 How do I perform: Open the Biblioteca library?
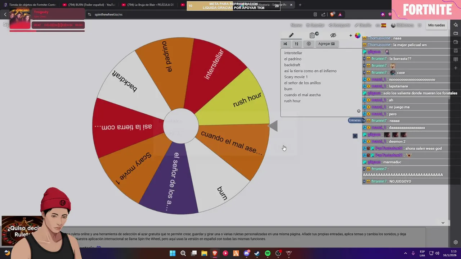(402, 25)
